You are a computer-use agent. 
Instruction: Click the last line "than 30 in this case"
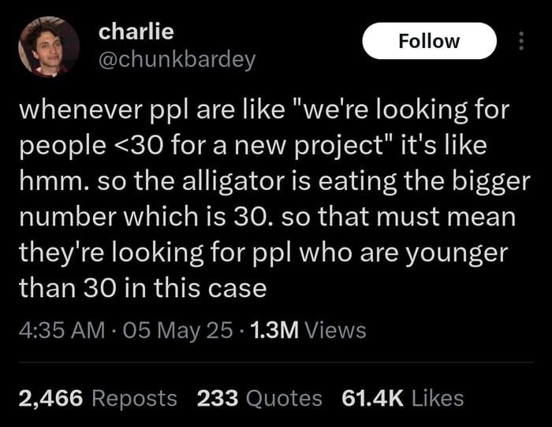click(x=142, y=289)
